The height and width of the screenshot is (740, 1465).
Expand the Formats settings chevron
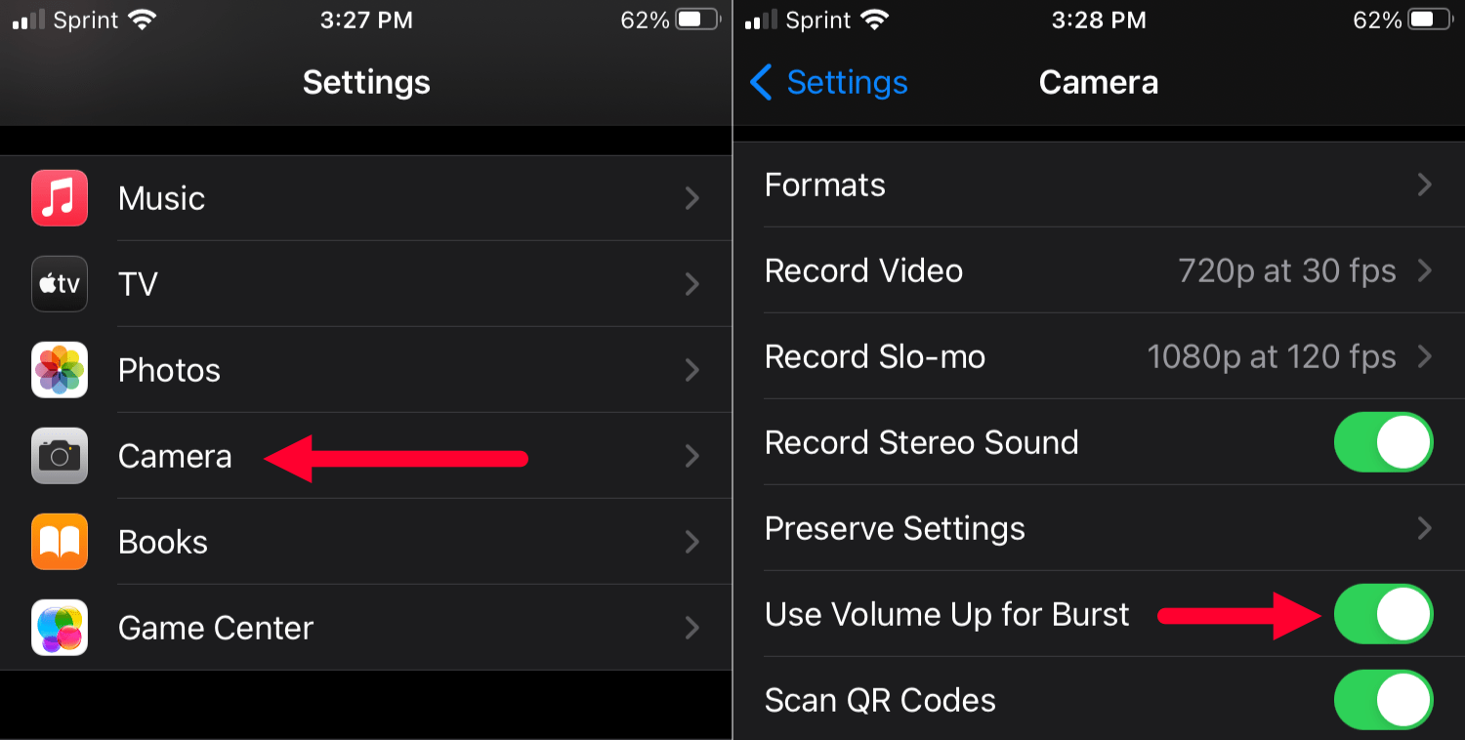click(x=1424, y=185)
